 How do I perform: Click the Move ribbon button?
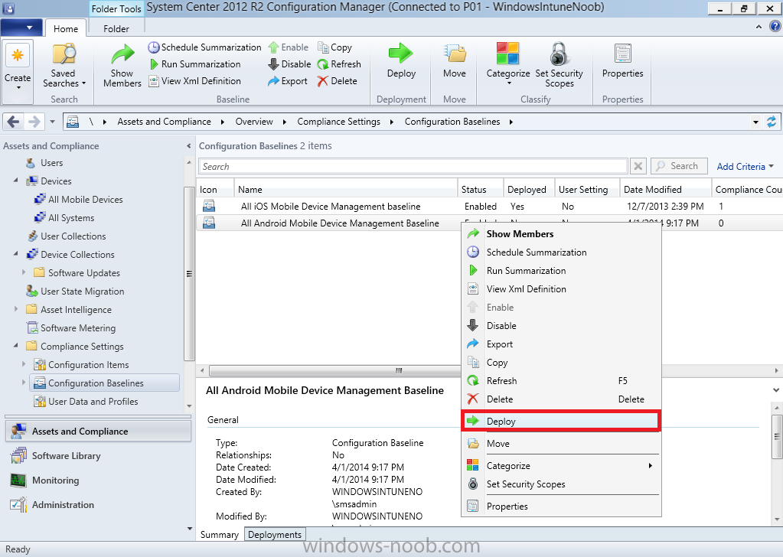pyautogui.click(x=455, y=61)
